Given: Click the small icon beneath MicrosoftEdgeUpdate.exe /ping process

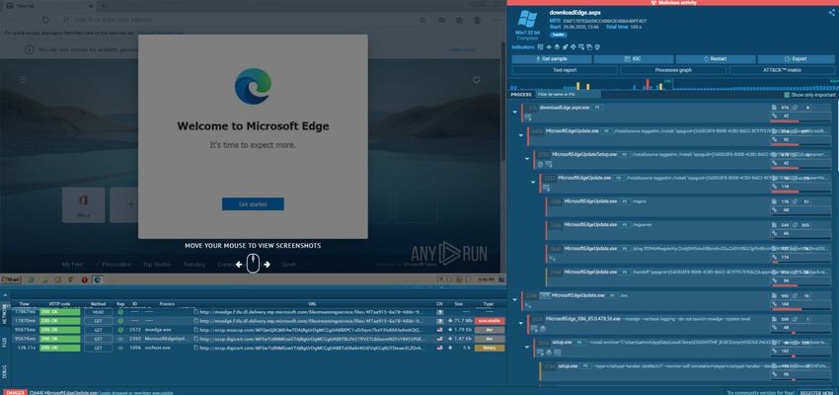Looking at the screenshot, I should coord(553,259).
